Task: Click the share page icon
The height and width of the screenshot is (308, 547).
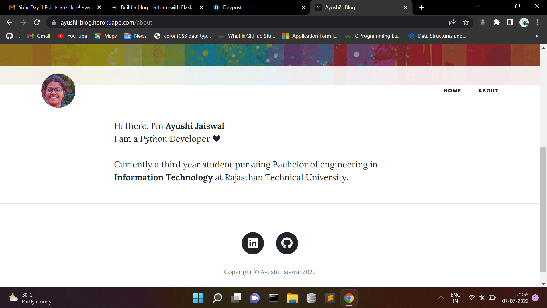Action: 452,23
